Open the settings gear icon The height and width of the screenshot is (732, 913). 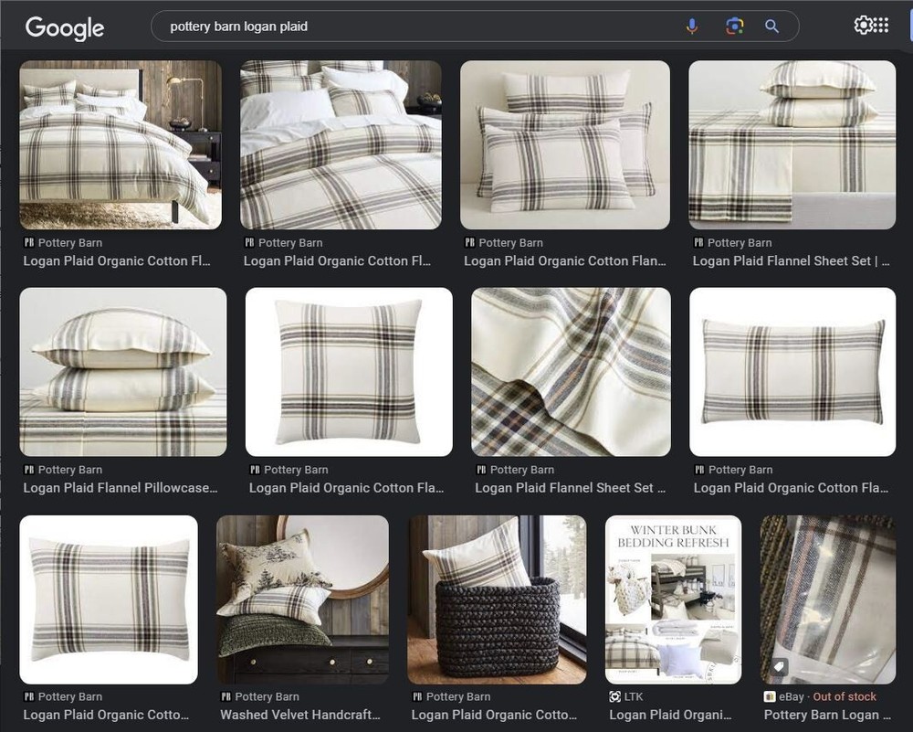(x=862, y=26)
